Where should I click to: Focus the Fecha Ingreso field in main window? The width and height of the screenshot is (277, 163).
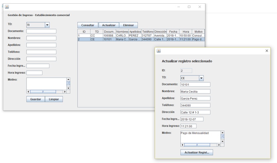(38, 66)
